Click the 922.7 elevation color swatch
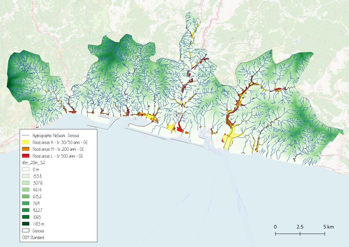Viewport: 349px width, 247px height. click(x=26, y=210)
